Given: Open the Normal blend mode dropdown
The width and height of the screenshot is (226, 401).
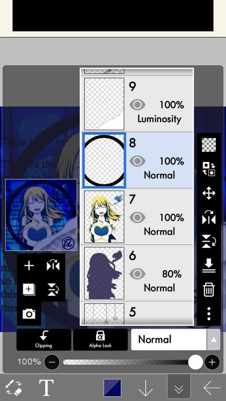Looking at the screenshot, I should click(175, 340).
